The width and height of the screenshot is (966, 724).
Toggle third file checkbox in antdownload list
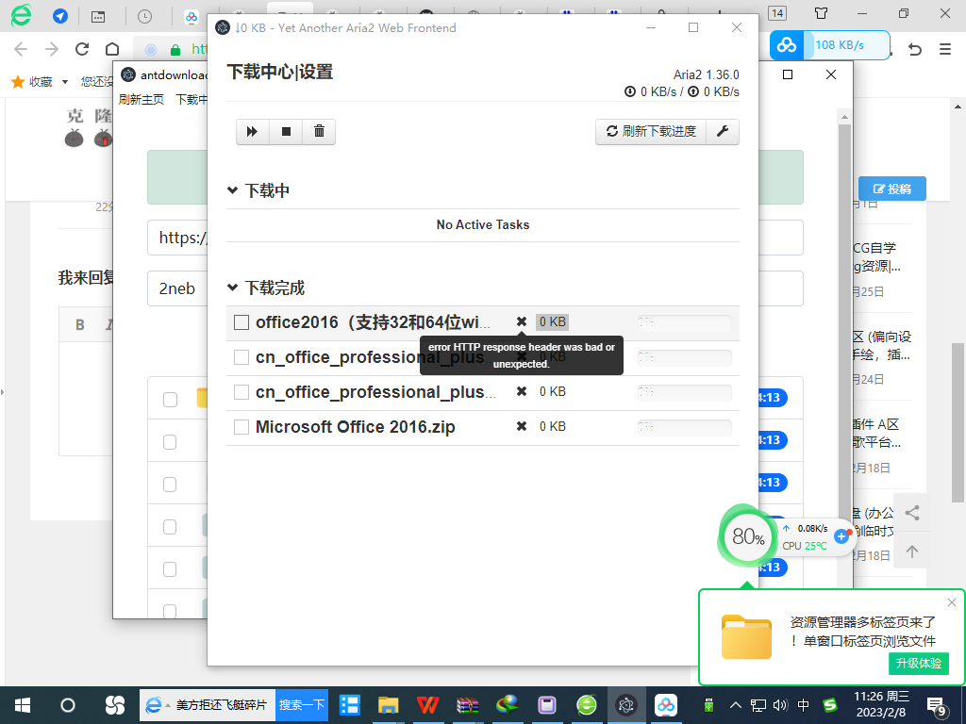[x=170, y=485]
